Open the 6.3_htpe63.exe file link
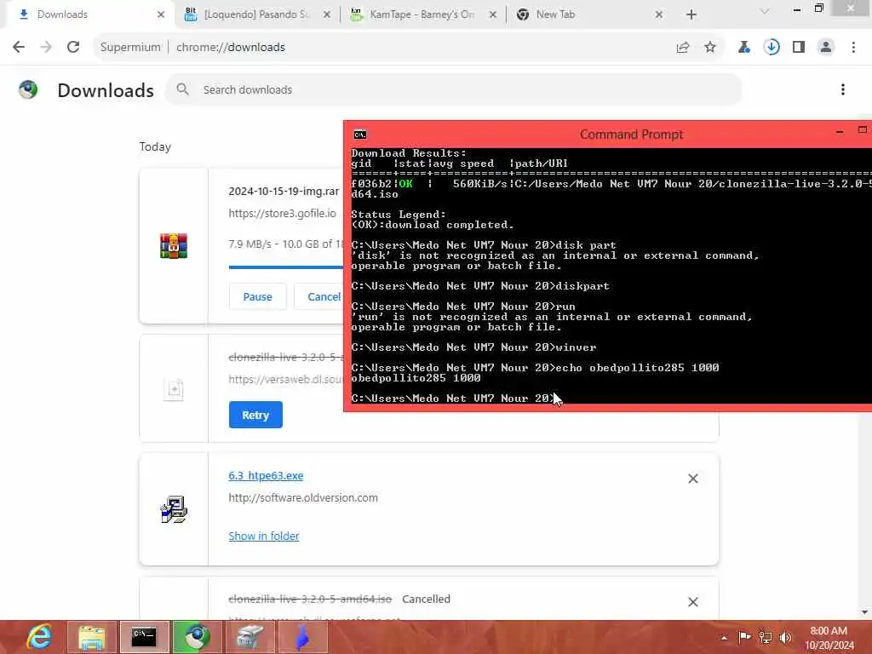This screenshot has width=872, height=654. [266, 475]
